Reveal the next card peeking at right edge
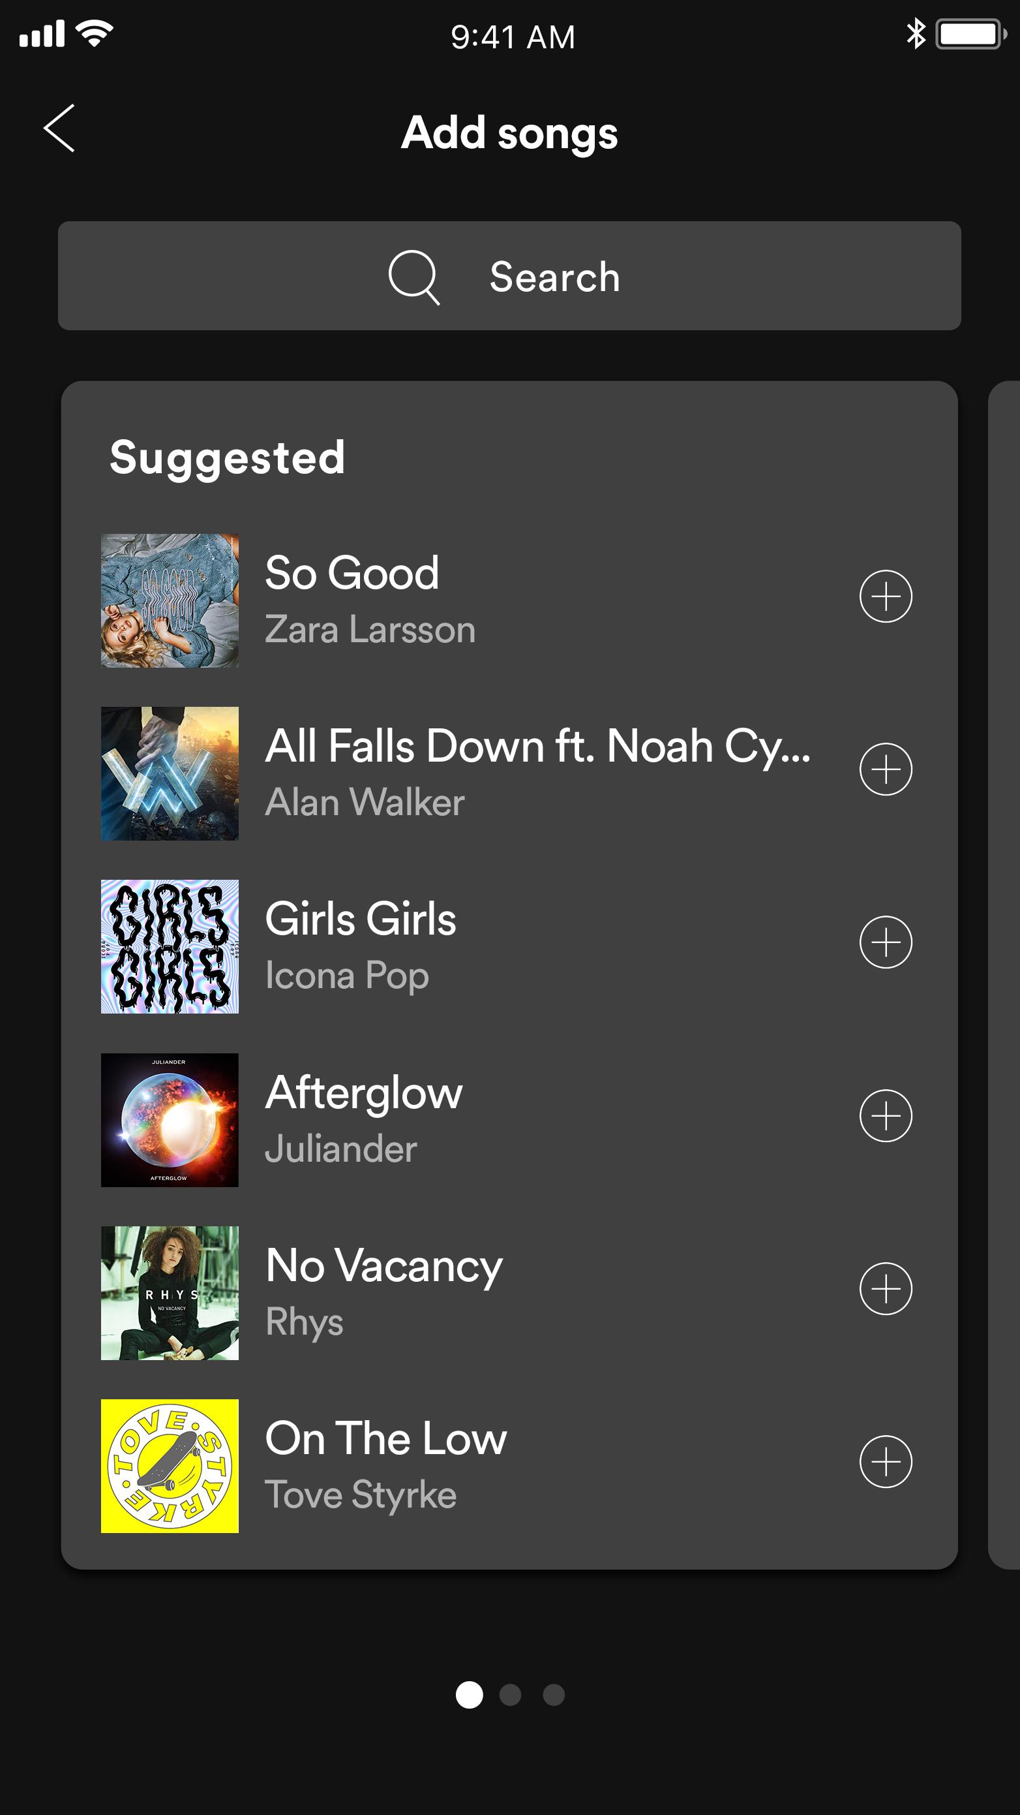The image size is (1020, 1815). point(1005,975)
